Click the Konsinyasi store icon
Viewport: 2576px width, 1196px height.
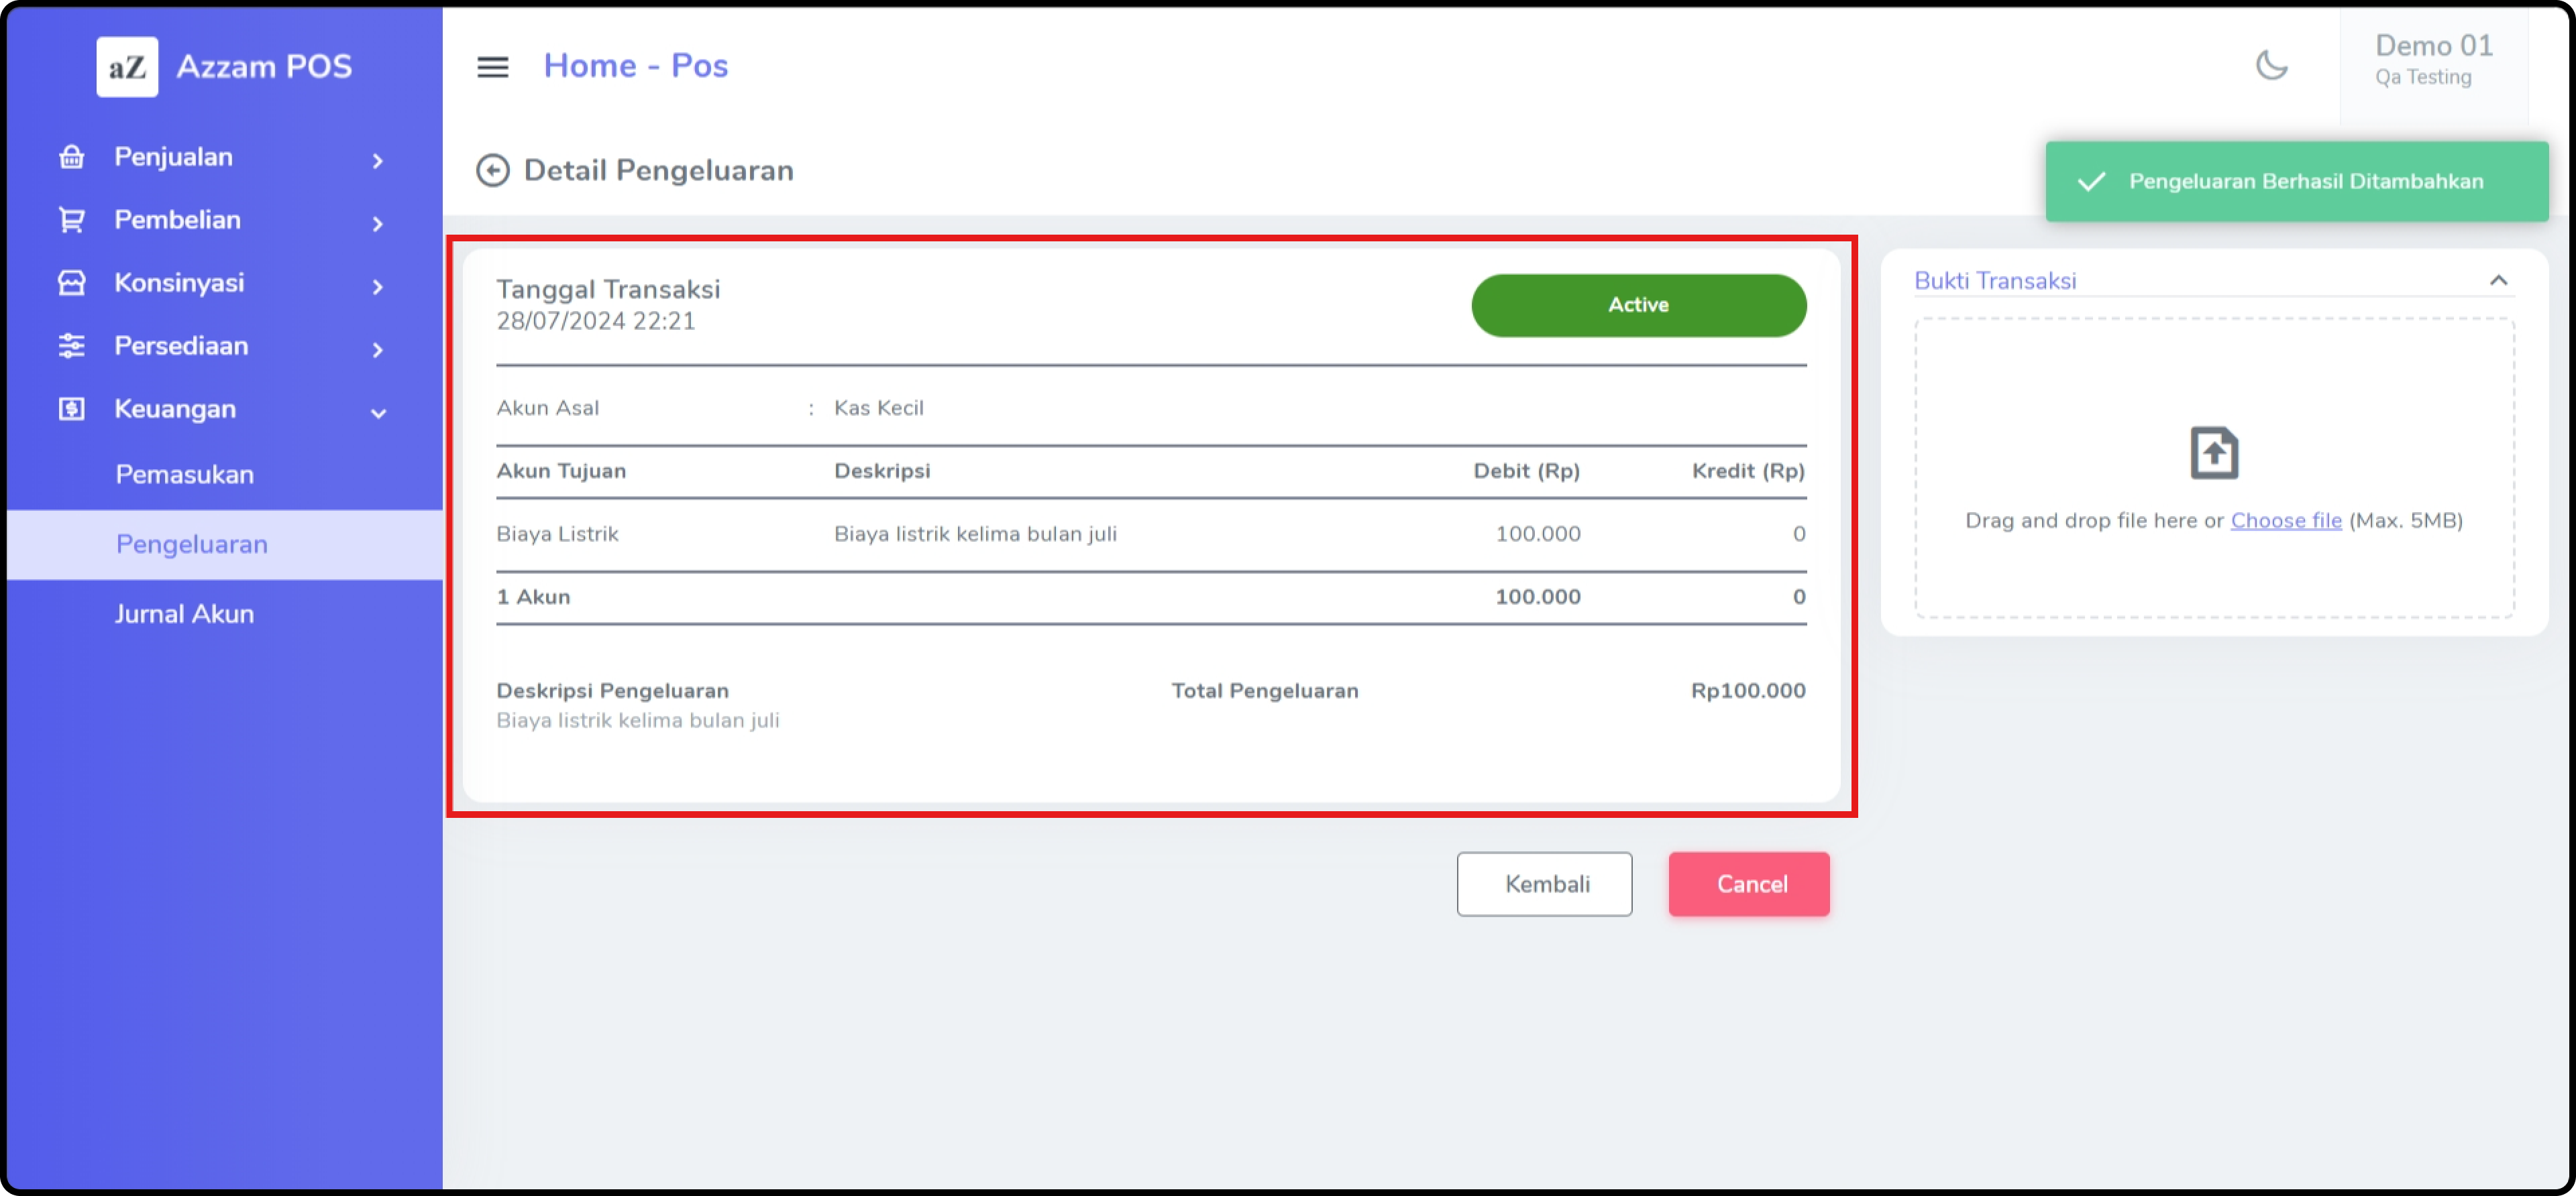[x=72, y=283]
